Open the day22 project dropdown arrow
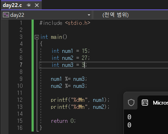 click(89, 15)
